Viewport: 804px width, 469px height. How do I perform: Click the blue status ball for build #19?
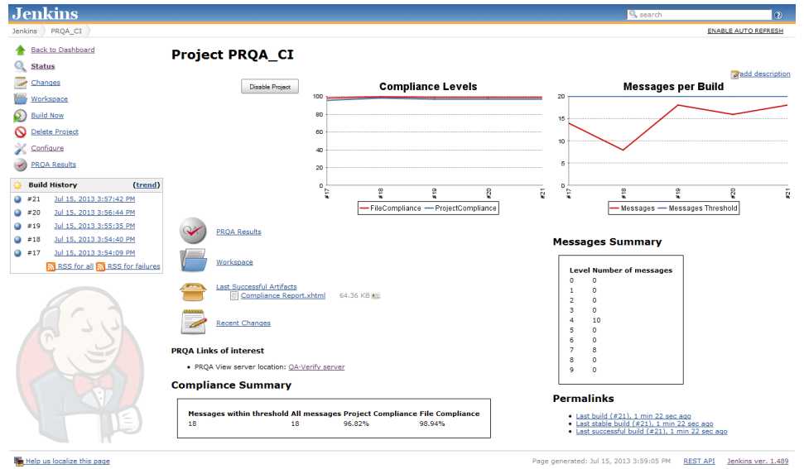coord(17,226)
